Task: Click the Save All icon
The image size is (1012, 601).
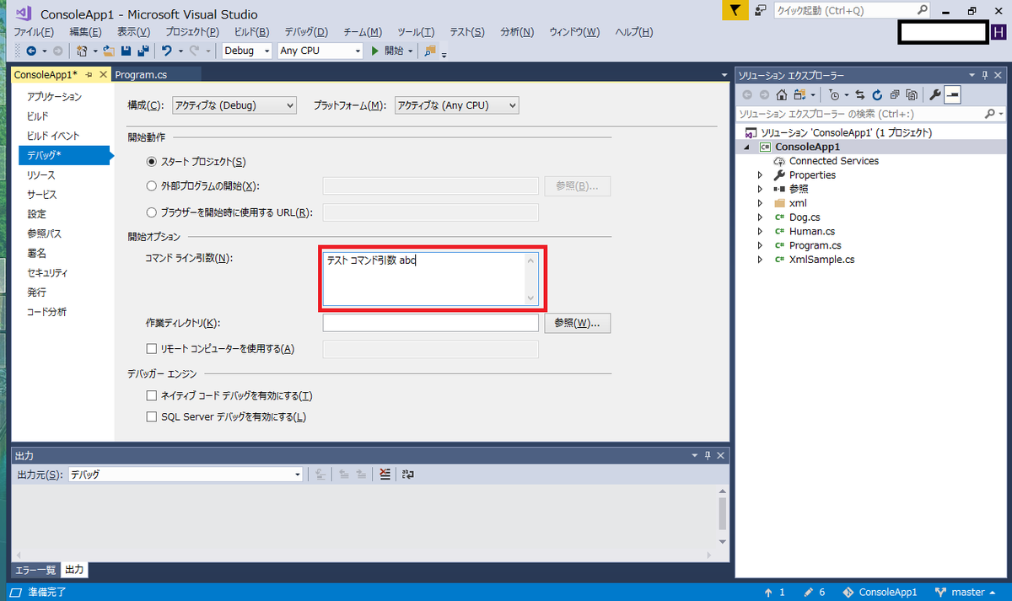Action: [x=143, y=51]
